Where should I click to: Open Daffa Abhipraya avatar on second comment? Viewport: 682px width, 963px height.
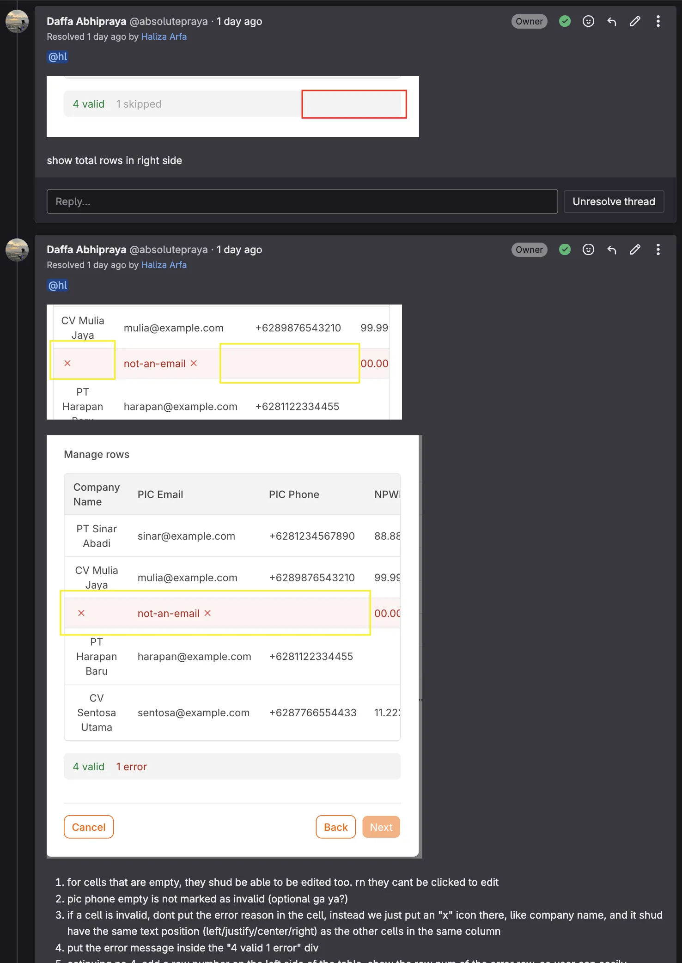pyautogui.click(x=17, y=250)
